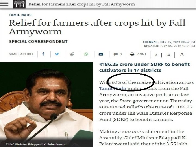Click the article headline about Fall Armyworm

coord(97,27)
